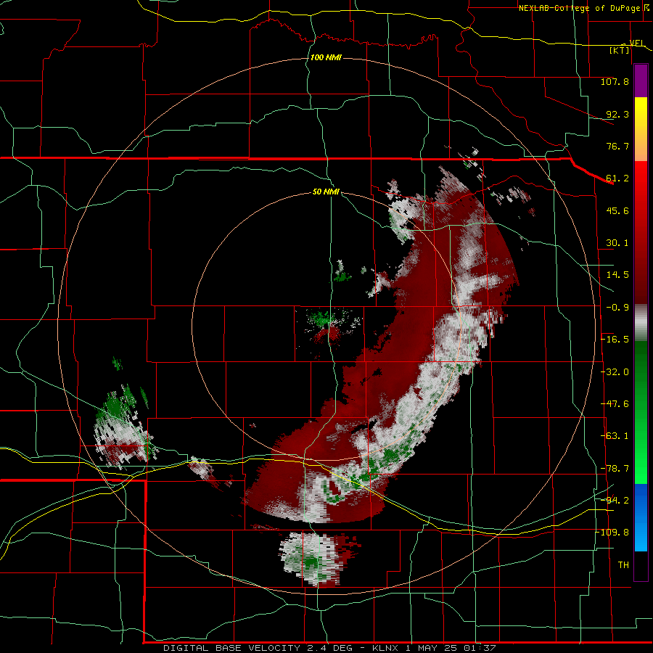Click the 30.1 velocity scale value
The image size is (653, 653).
click(x=617, y=243)
